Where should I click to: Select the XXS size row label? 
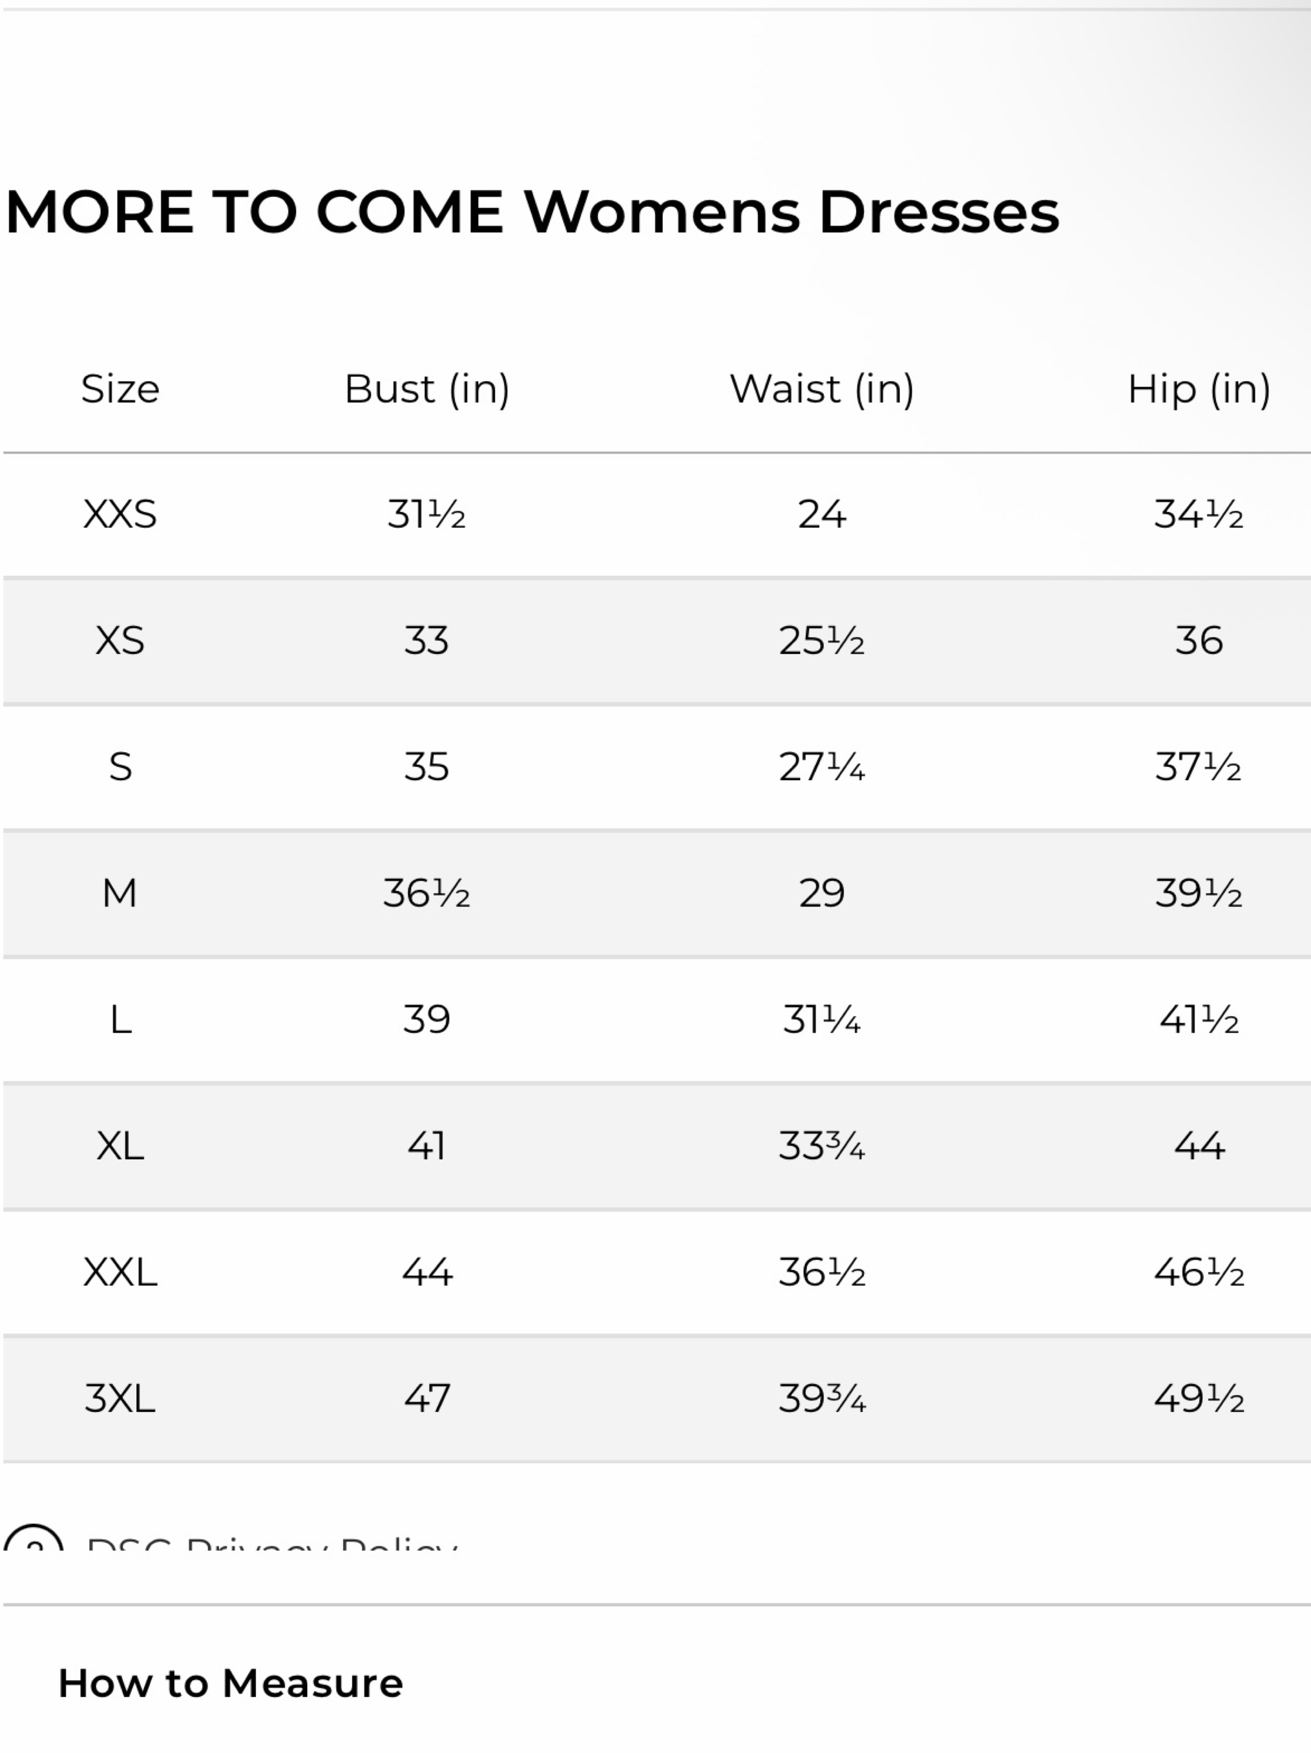click(120, 514)
